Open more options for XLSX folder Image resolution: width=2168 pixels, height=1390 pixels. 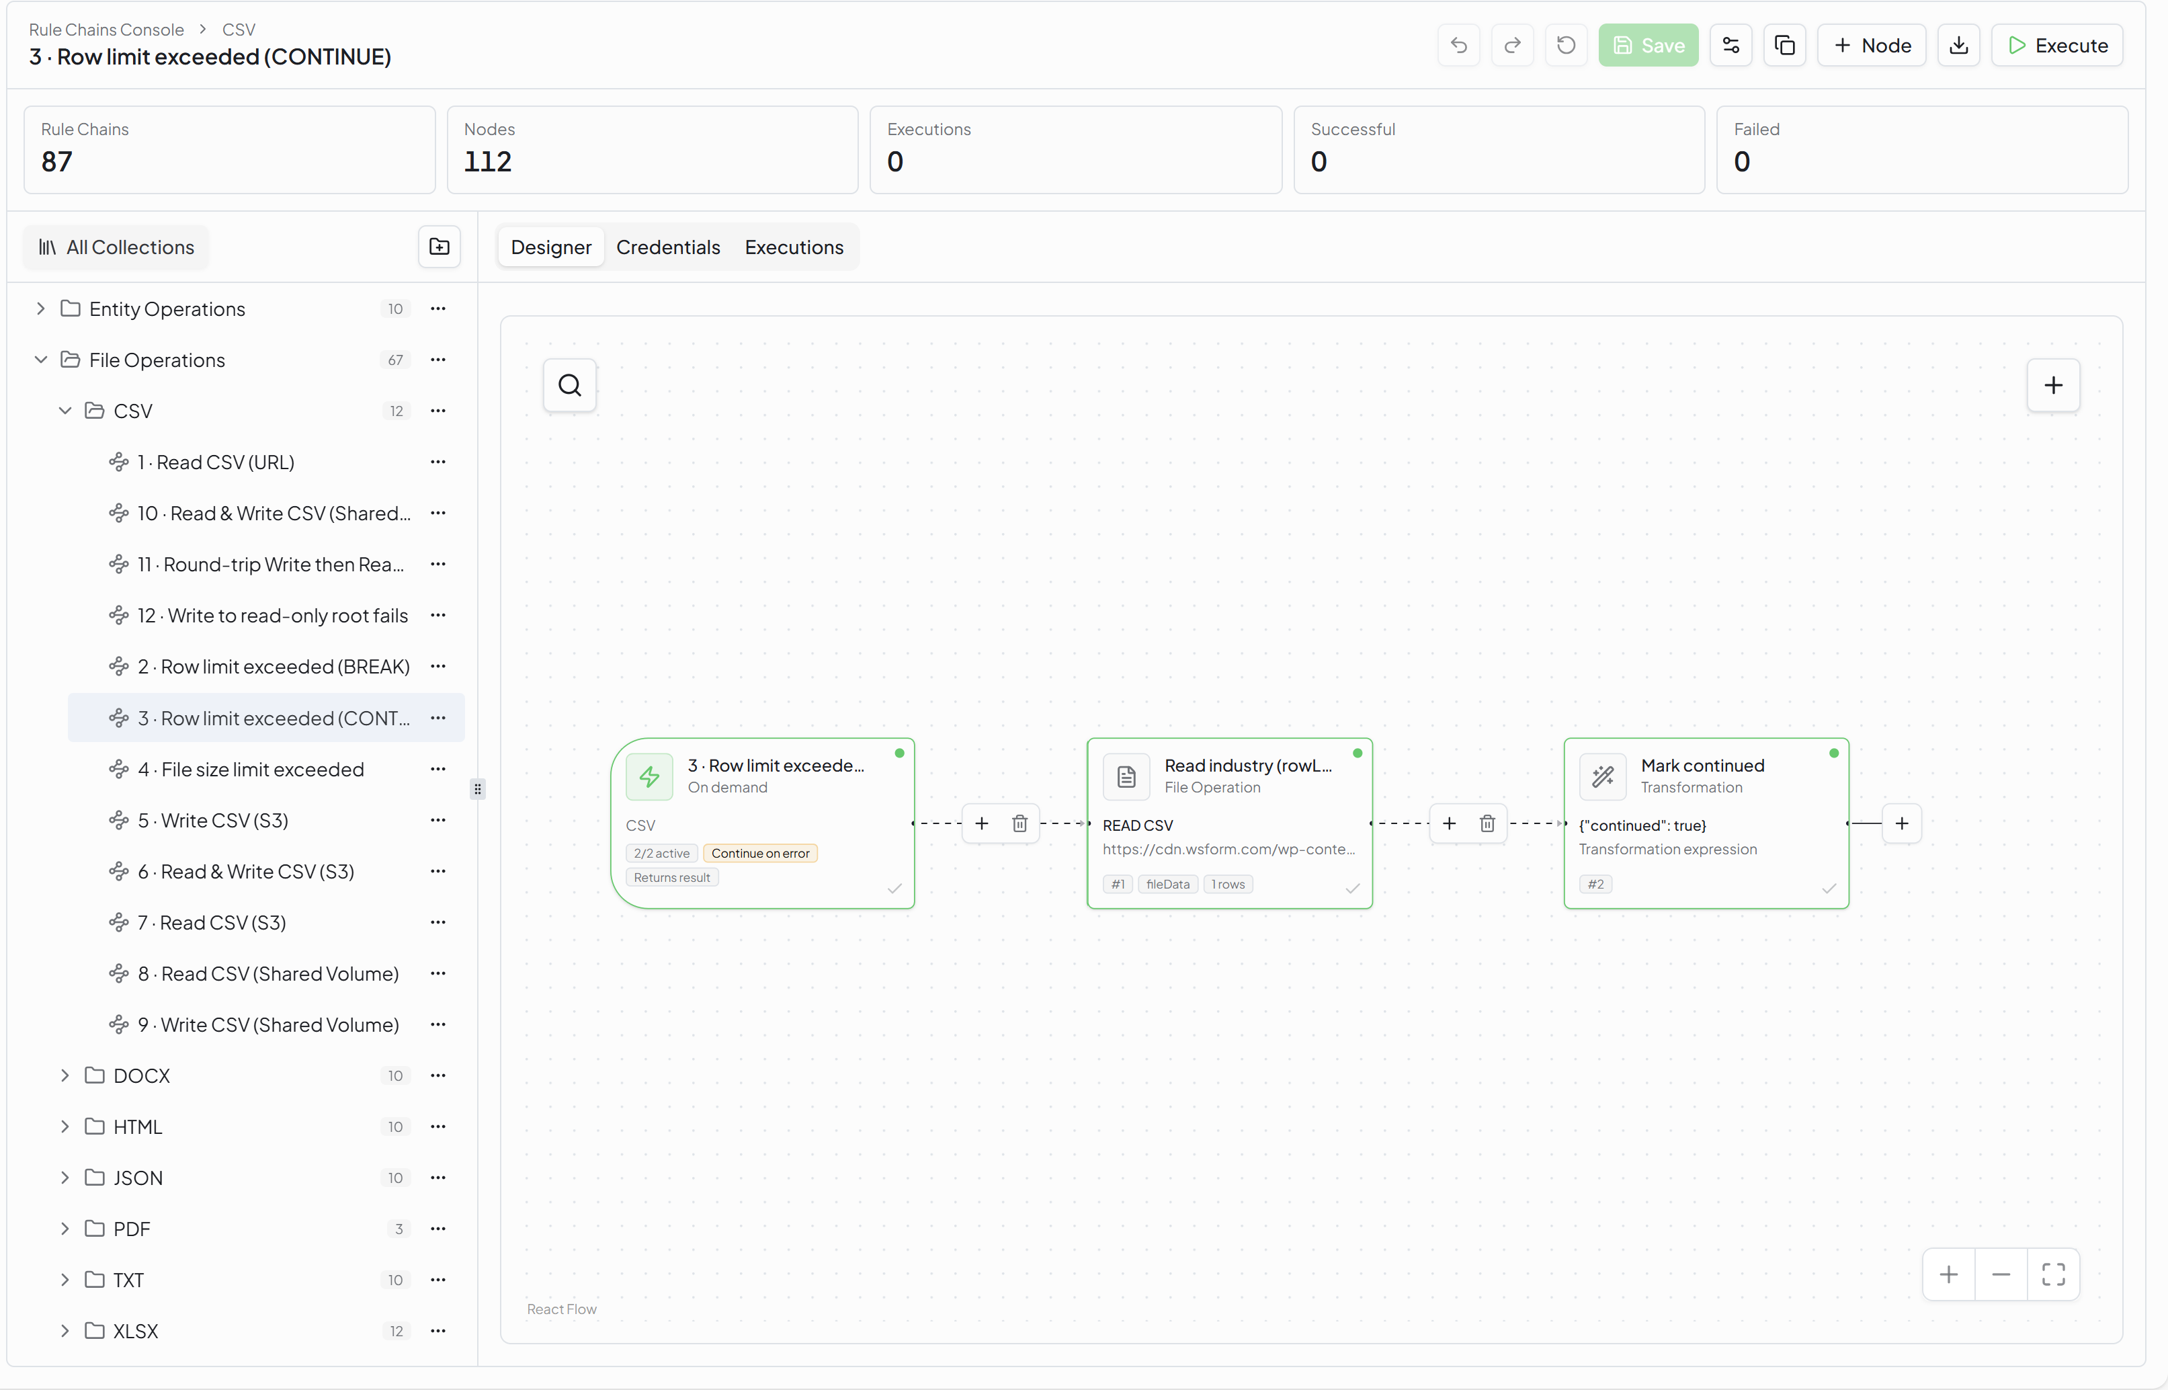[x=438, y=1330]
